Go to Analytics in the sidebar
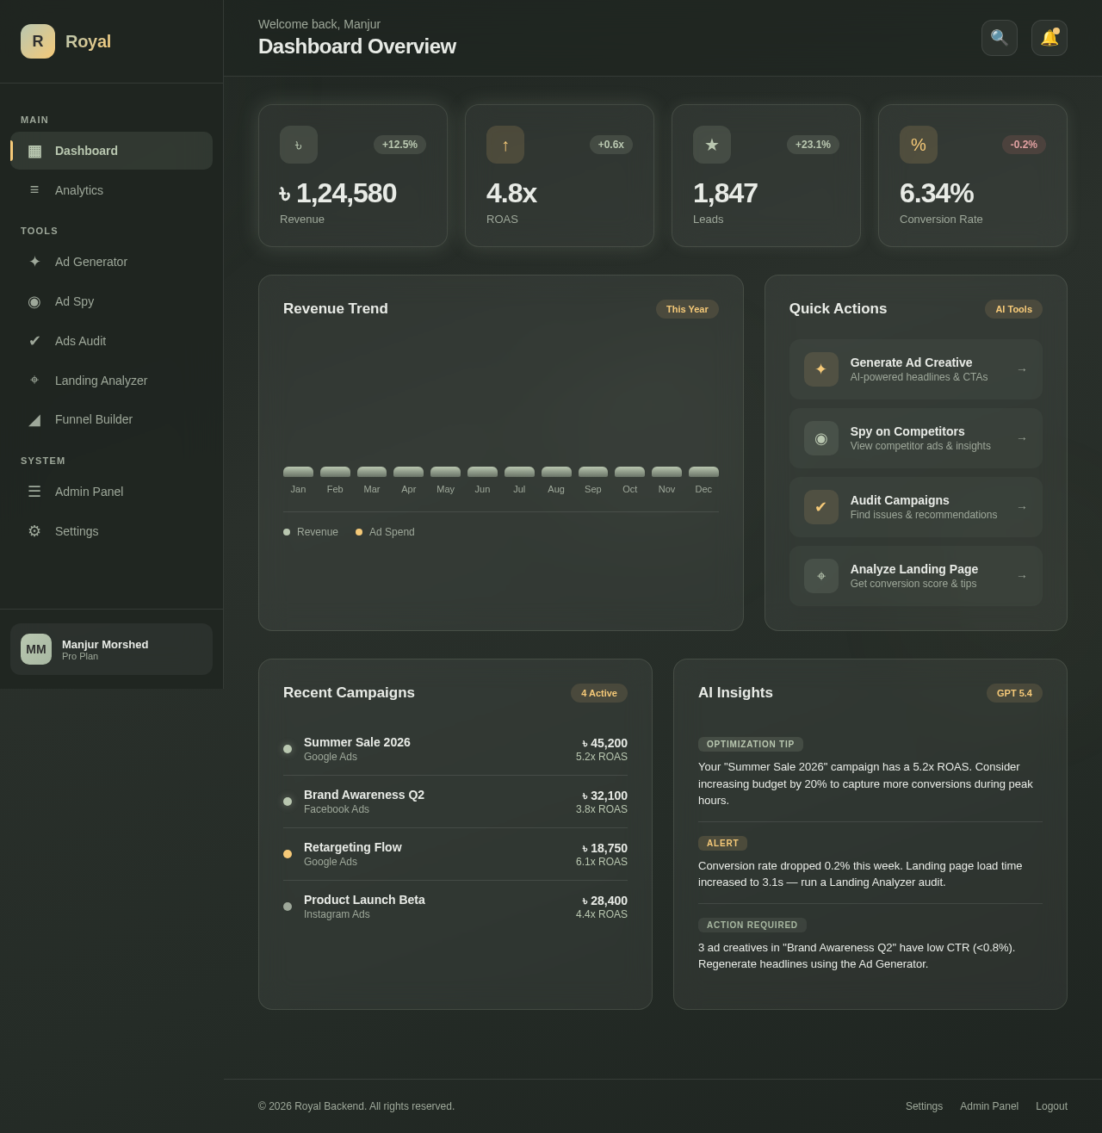 pyautogui.click(x=112, y=190)
